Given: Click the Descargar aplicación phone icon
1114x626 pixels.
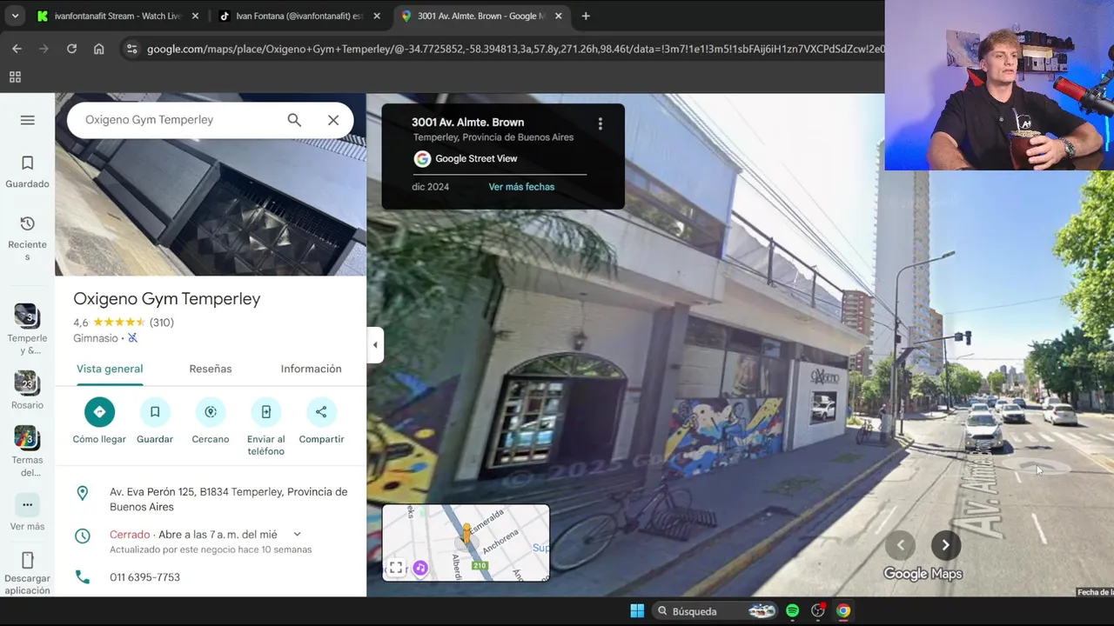Looking at the screenshot, I should click(x=27, y=561).
